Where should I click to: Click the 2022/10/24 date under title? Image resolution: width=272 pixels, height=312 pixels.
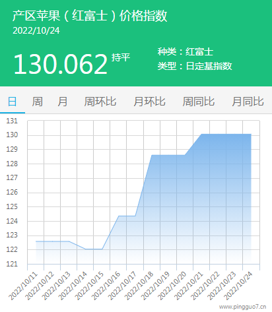click(36, 31)
